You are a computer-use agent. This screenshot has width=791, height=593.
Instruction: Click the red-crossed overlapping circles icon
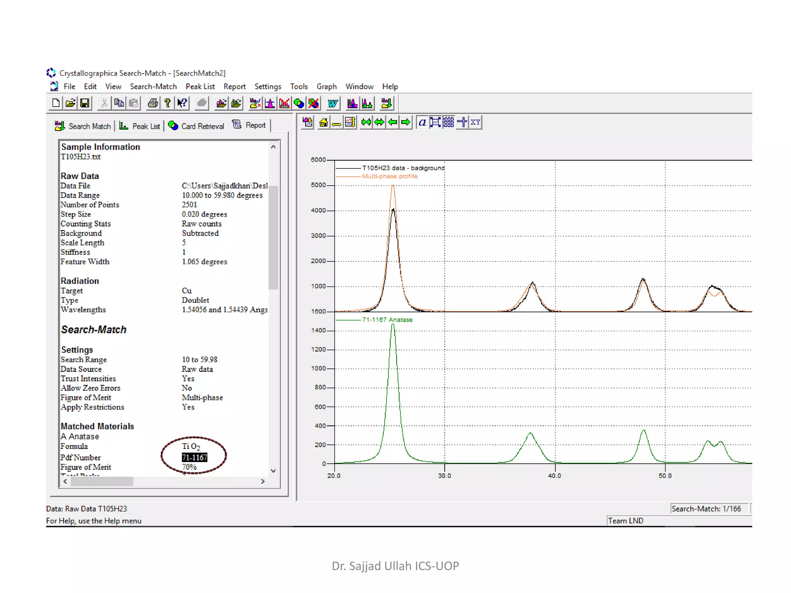(x=314, y=103)
